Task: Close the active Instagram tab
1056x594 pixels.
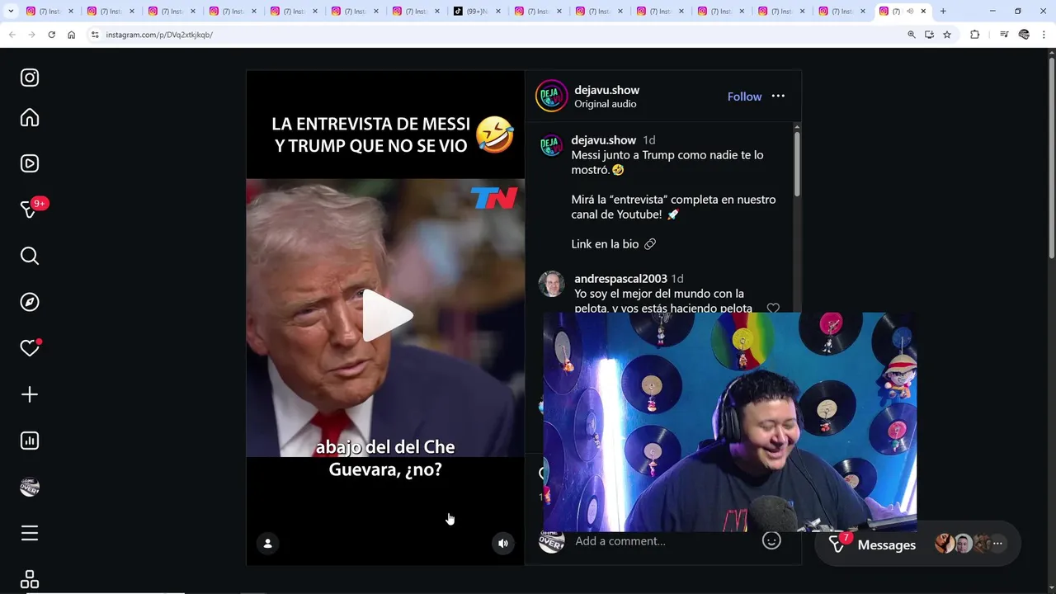Action: [923, 12]
